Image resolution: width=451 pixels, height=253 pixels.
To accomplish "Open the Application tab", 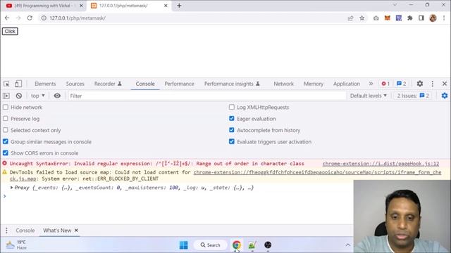I will pyautogui.click(x=347, y=84).
